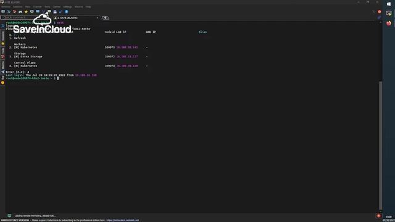
Task: Click node ID 109073 in terminal
Action: coord(110,47)
